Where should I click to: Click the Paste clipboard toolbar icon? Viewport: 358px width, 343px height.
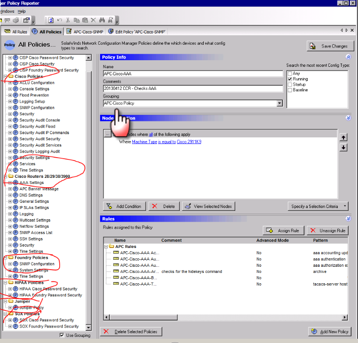click(85, 20)
